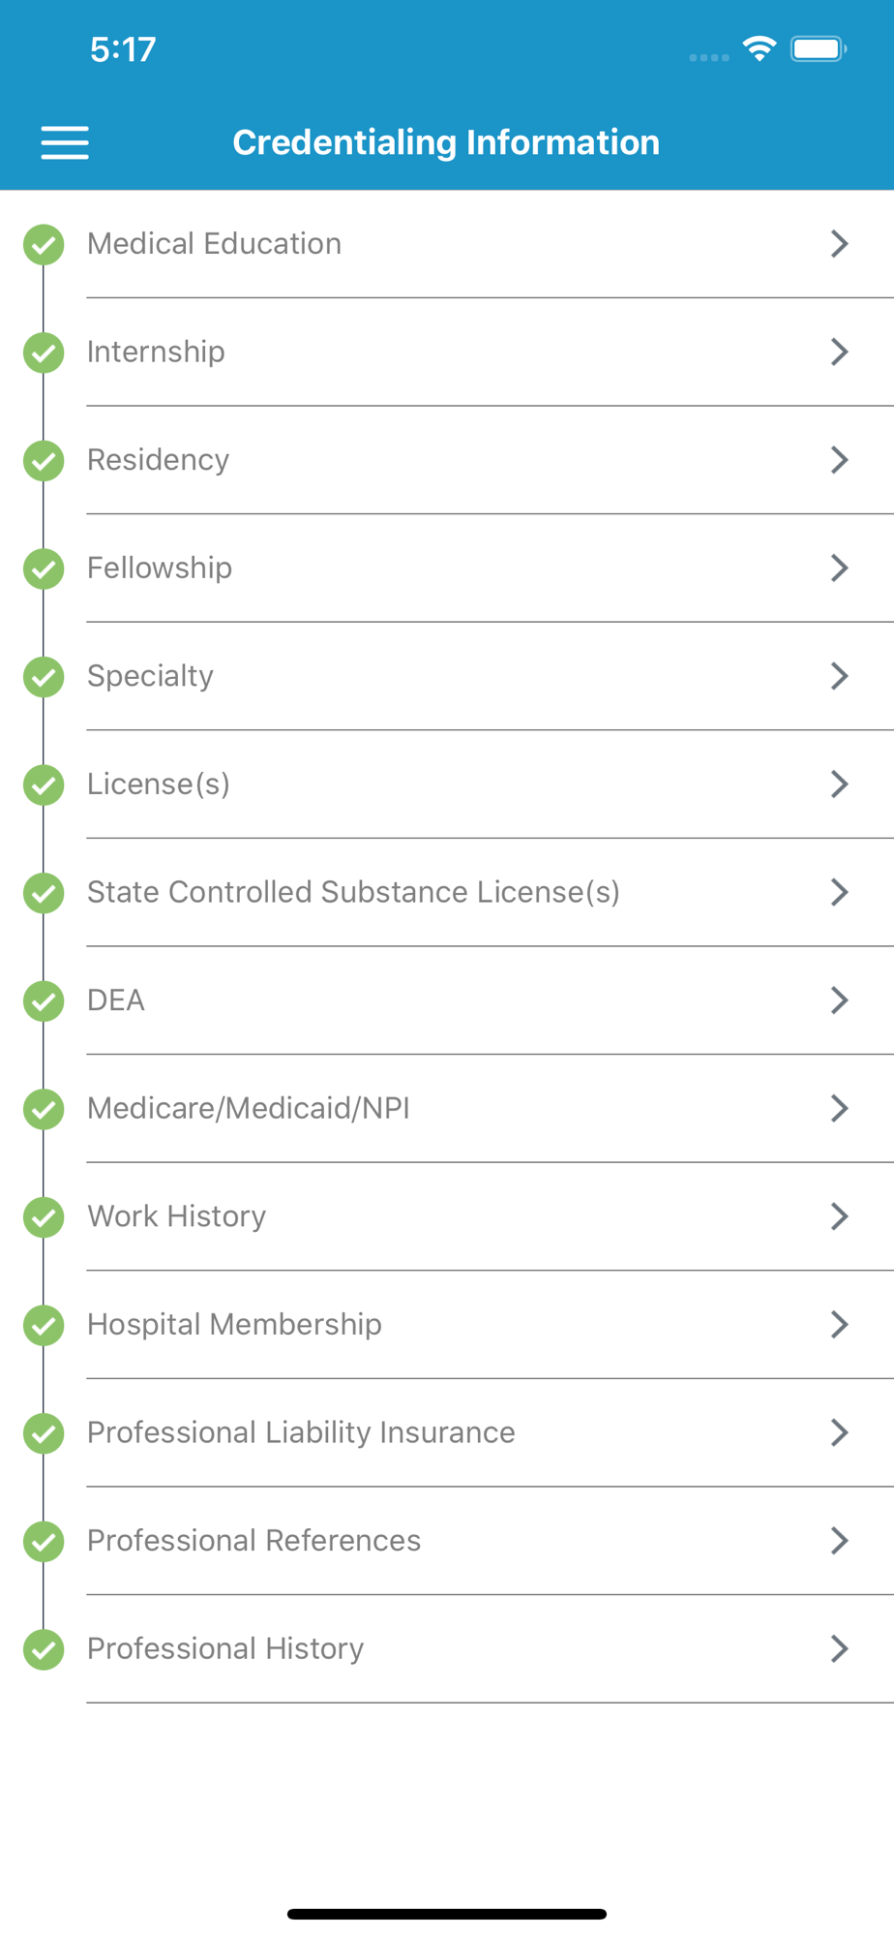Select the Medical Education row label
894x1937 pixels.
(x=214, y=244)
